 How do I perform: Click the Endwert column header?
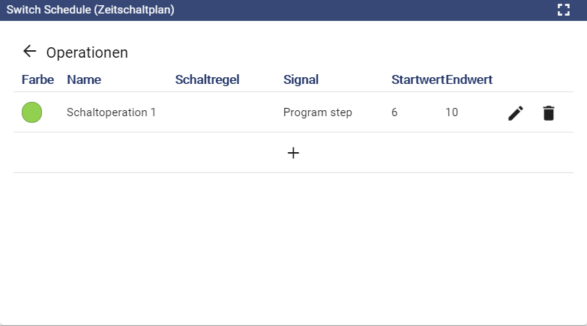[469, 79]
